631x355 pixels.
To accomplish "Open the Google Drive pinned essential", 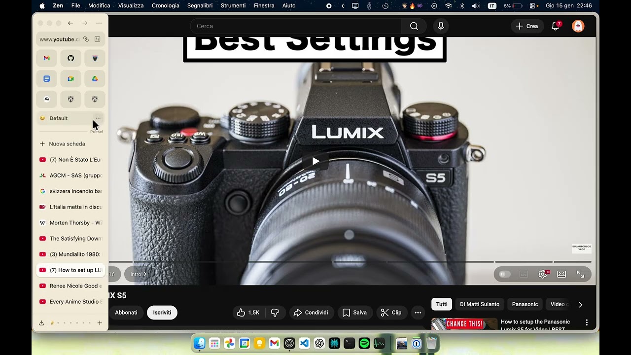I will click(x=95, y=79).
